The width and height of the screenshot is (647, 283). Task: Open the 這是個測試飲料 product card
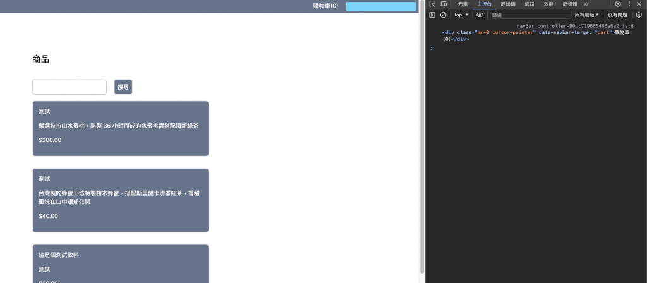point(121,263)
